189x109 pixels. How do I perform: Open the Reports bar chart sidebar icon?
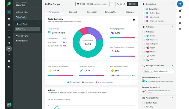point(9,55)
